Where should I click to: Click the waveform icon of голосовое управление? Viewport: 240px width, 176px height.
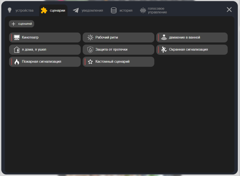point(143,10)
